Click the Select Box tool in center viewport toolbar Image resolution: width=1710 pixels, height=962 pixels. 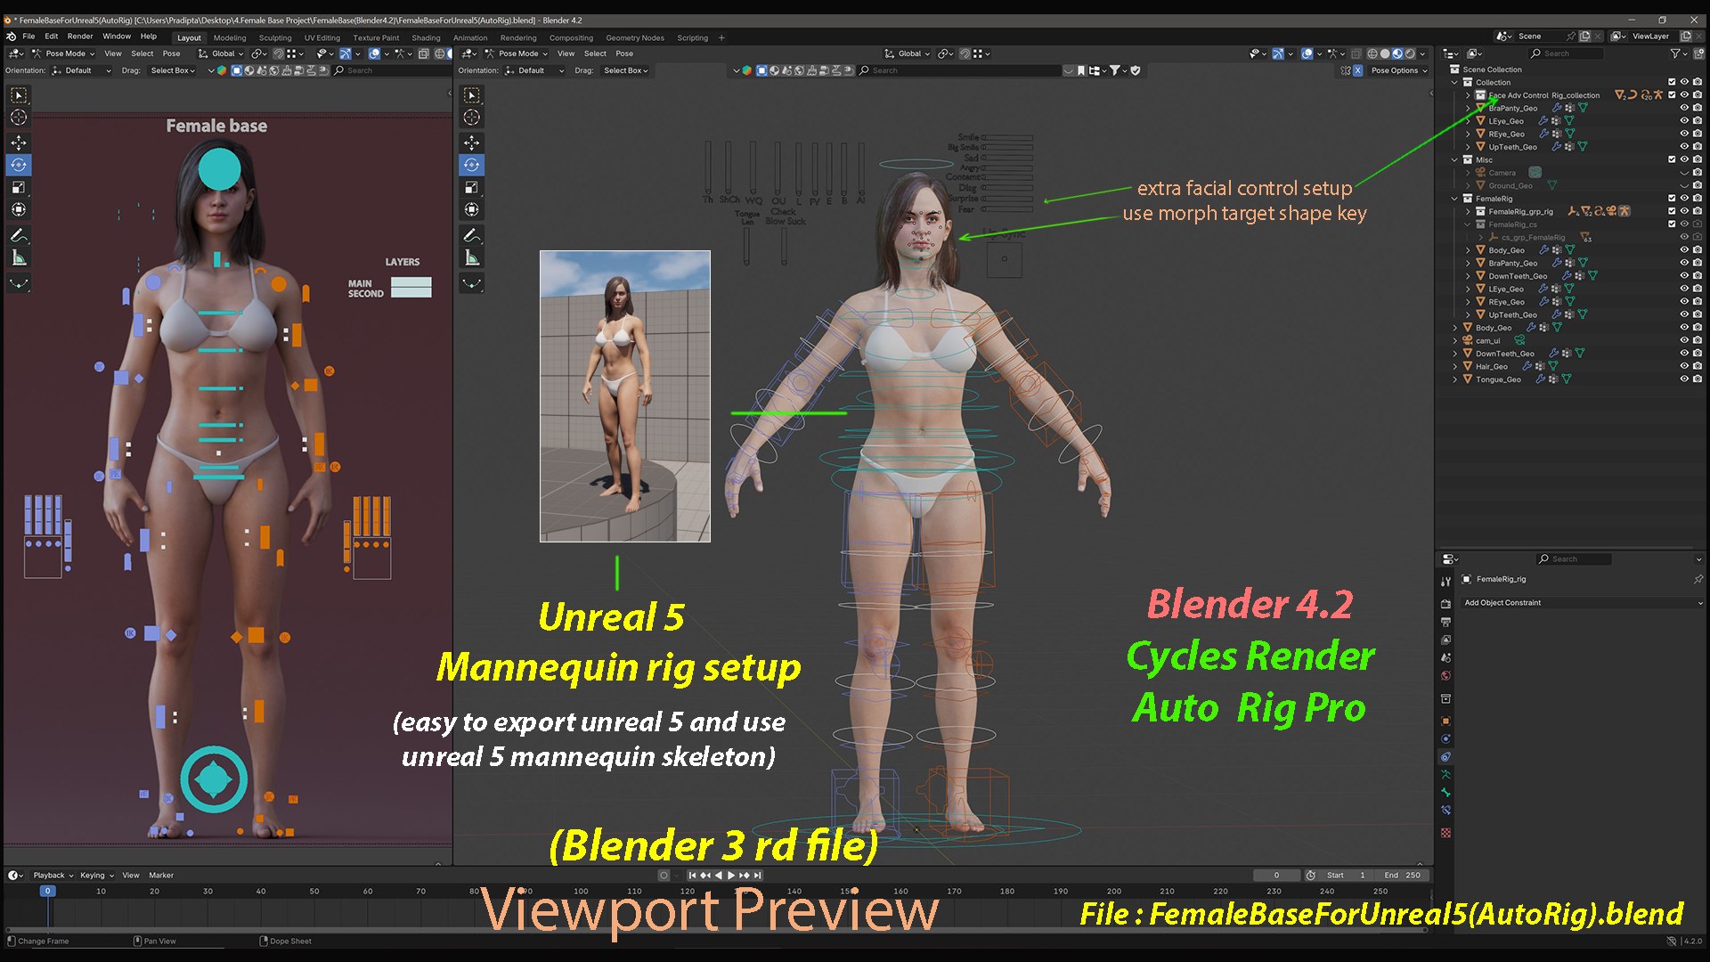point(472,95)
